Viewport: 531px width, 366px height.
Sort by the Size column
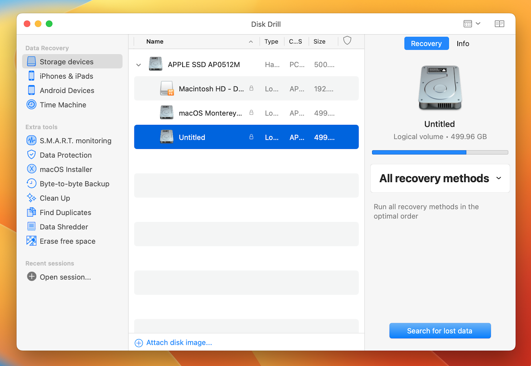pos(319,41)
